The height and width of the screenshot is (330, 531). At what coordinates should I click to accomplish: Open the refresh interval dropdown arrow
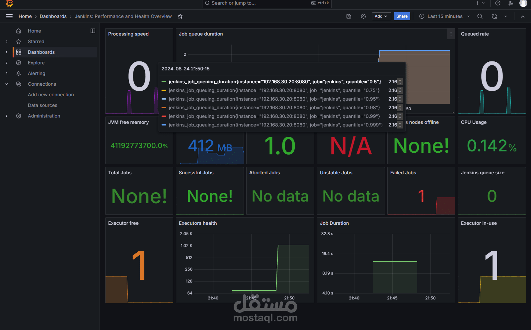(x=506, y=16)
